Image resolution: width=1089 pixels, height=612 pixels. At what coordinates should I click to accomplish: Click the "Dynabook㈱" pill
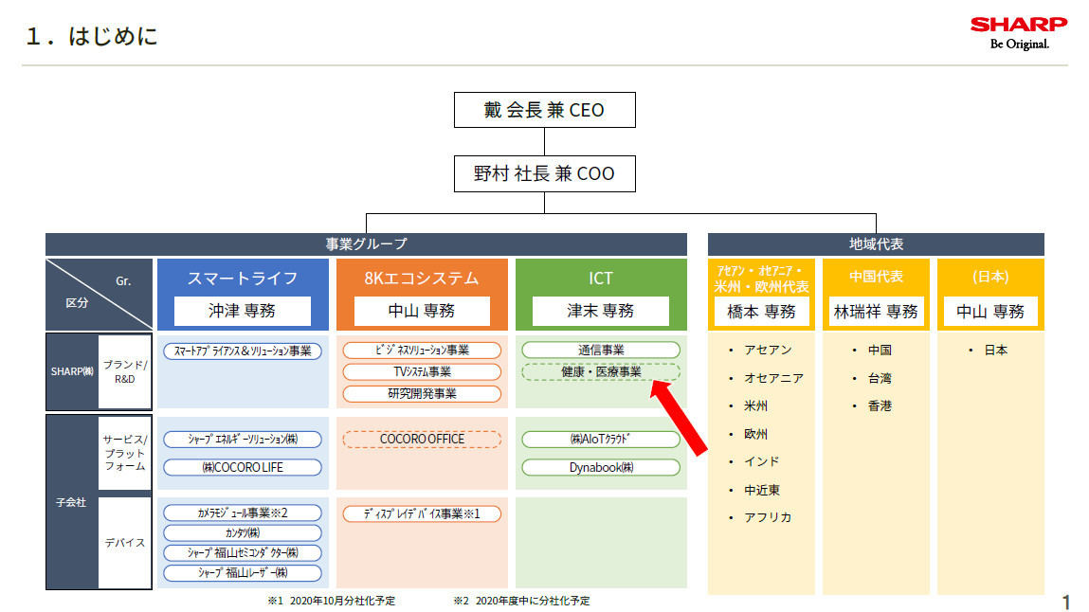point(601,468)
